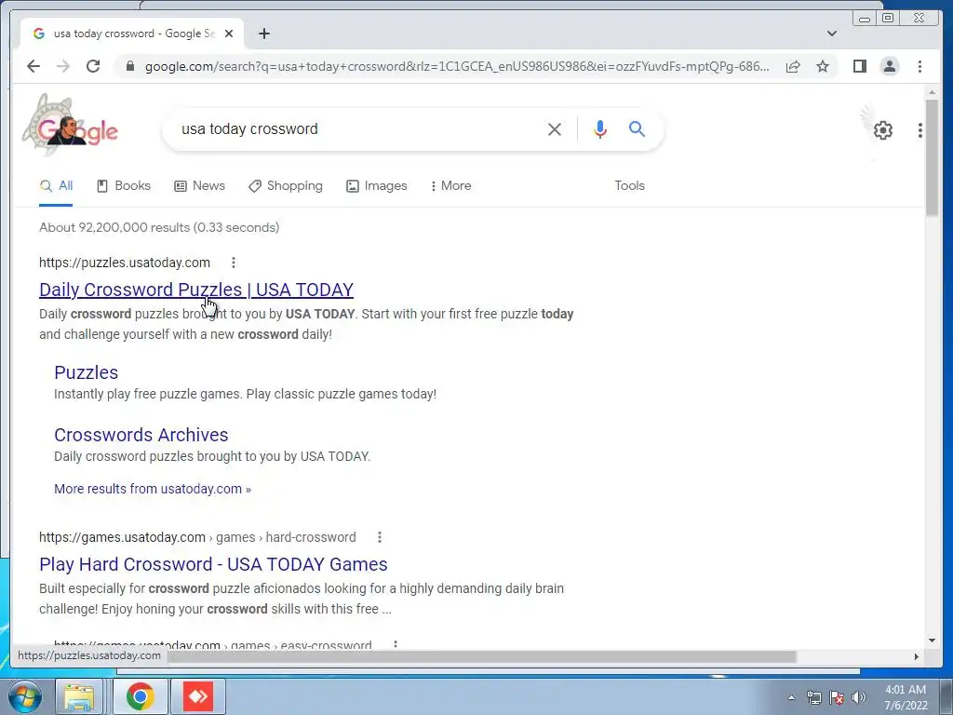
Task: Switch to the Books tab
Action: pyautogui.click(x=124, y=186)
